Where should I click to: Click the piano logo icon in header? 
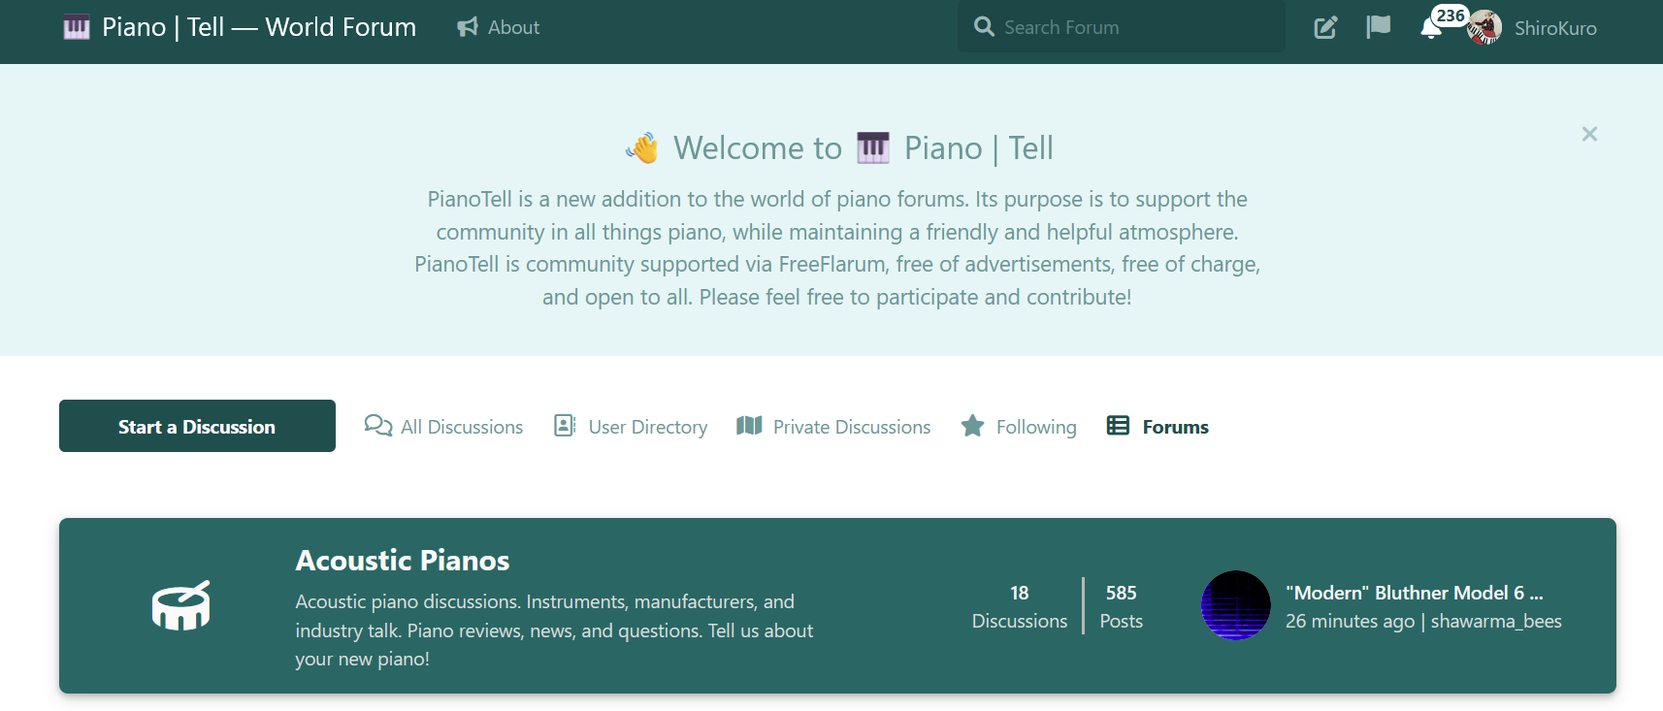coord(77,28)
